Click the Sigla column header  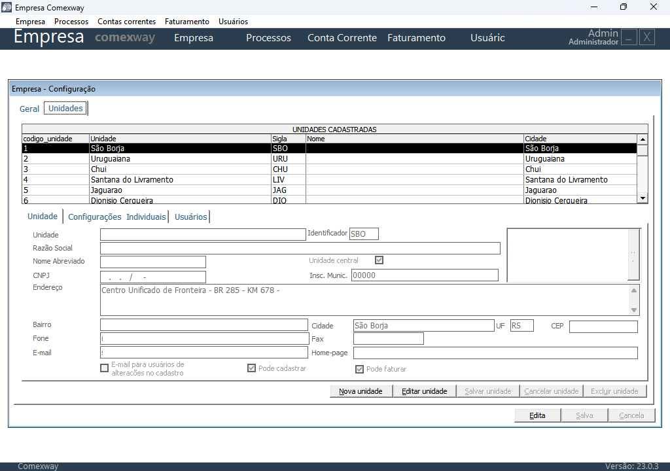(289, 139)
